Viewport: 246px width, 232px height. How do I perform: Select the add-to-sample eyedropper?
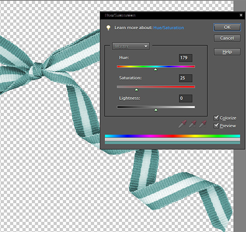coord(193,124)
